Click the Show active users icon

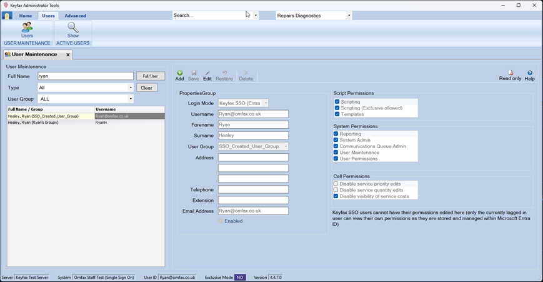click(73, 28)
